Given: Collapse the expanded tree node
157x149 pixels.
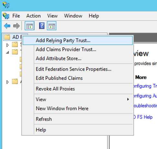Looking at the screenshot, I should [x=7, y=53].
